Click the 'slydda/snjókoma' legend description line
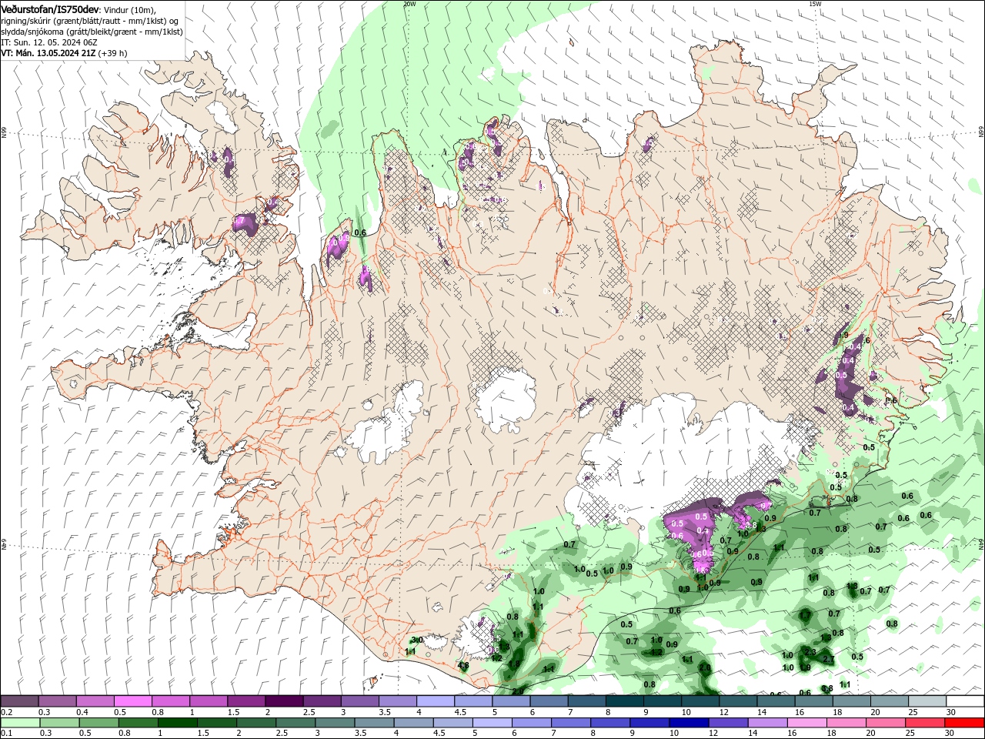The image size is (985, 739). pyautogui.click(x=92, y=32)
